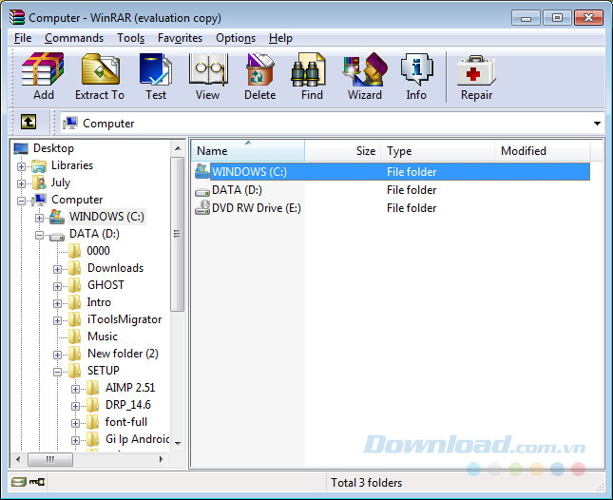Open the Commands menu

tap(74, 38)
